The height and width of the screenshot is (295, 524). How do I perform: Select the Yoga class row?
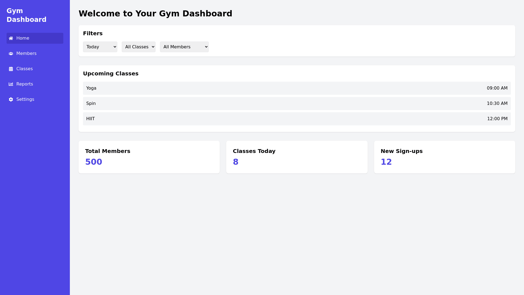(297, 88)
